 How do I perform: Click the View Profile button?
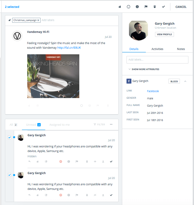coord(164,34)
